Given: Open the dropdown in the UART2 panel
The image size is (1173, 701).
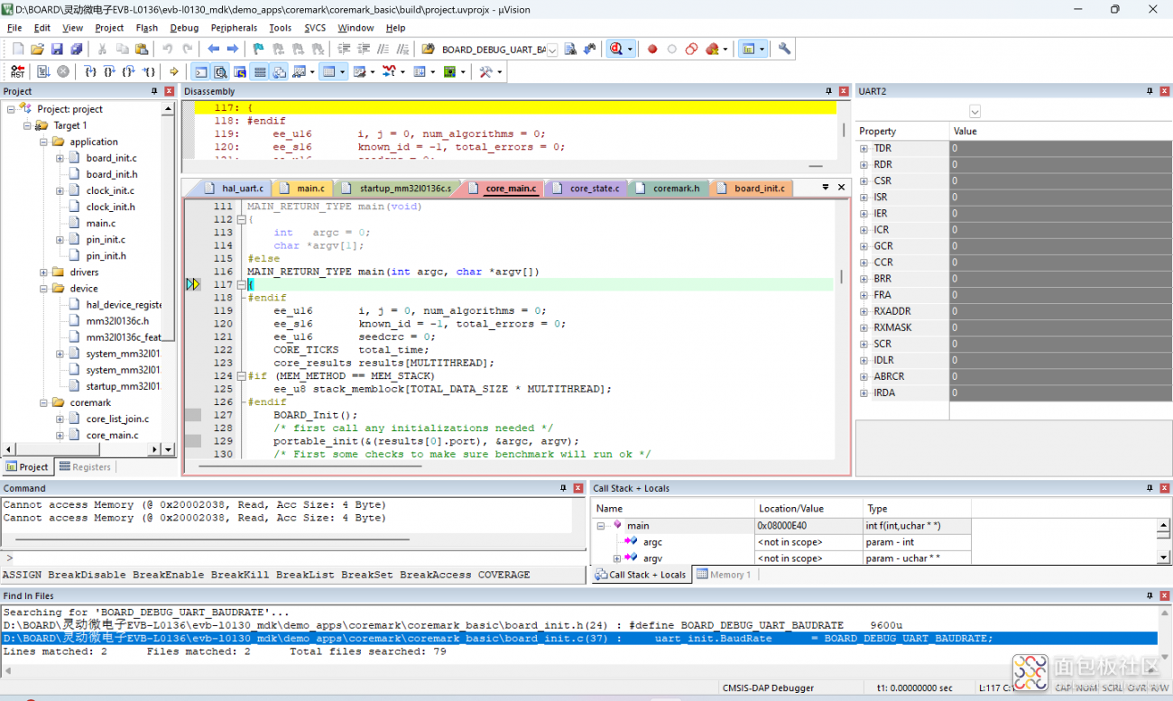Looking at the screenshot, I should tap(974, 112).
